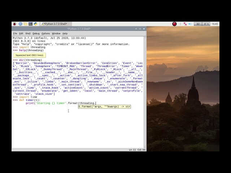This screenshot has width=231, height=173.
Task: Click the 'Starting {} timer' string
Action: tap(51, 103)
